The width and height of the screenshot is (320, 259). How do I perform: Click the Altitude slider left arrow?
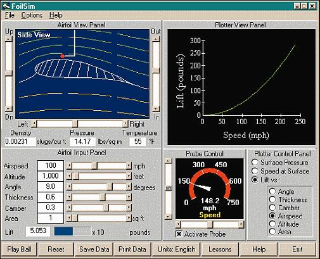coord(69,176)
